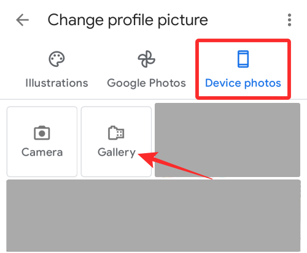Screen dimensions: 307x253
Task: Click the camera icon in Camera tile
Action: tap(42, 133)
